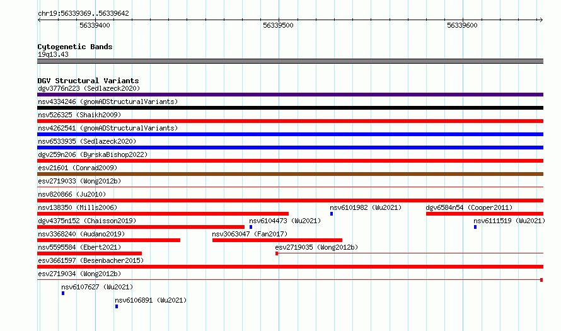Click the esv2719033 (Wong2012b) label
This screenshot has width=561, height=331.
coord(79,181)
